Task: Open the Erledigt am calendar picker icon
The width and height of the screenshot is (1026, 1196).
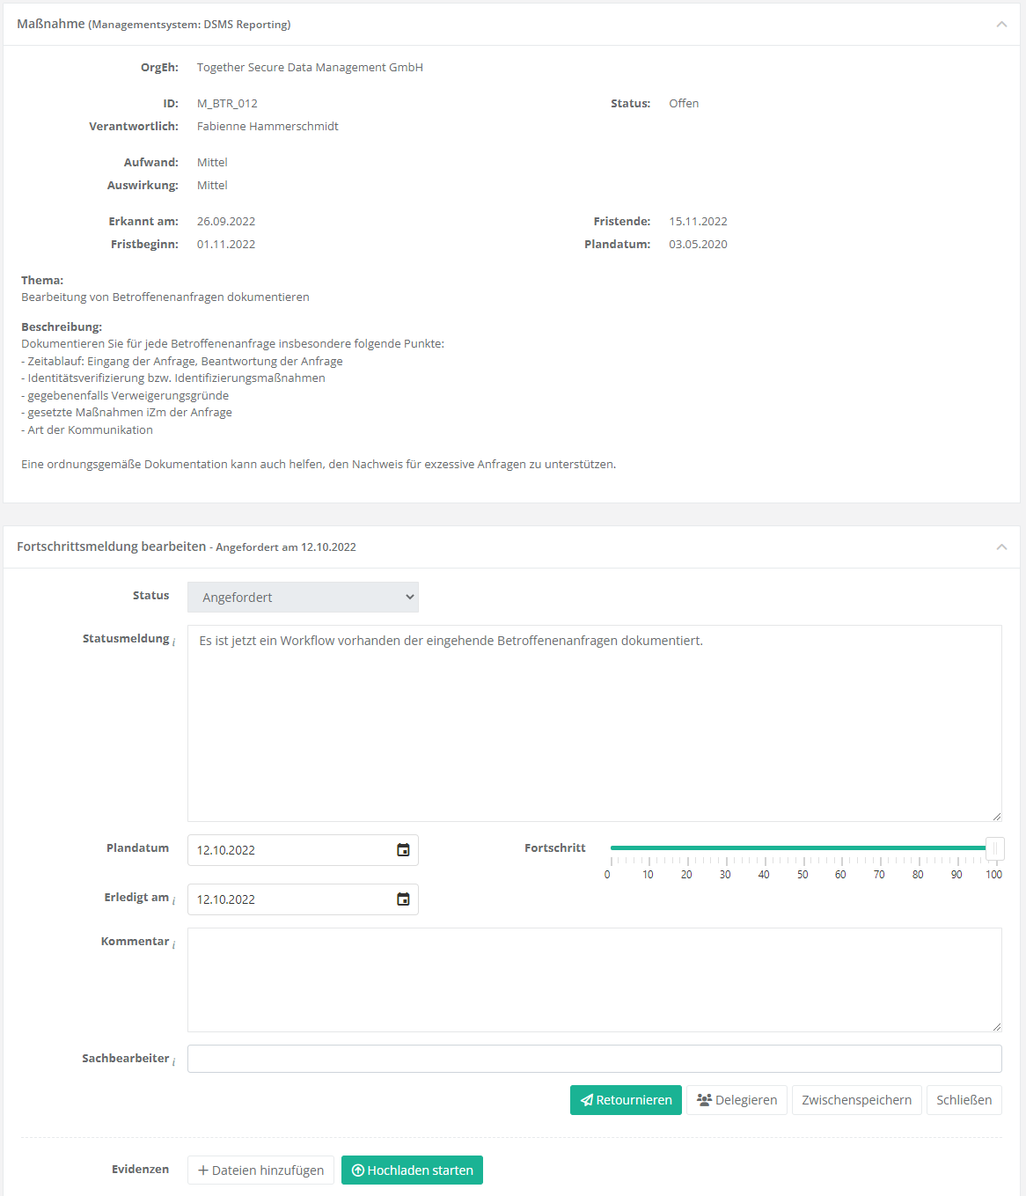Action: 403,899
